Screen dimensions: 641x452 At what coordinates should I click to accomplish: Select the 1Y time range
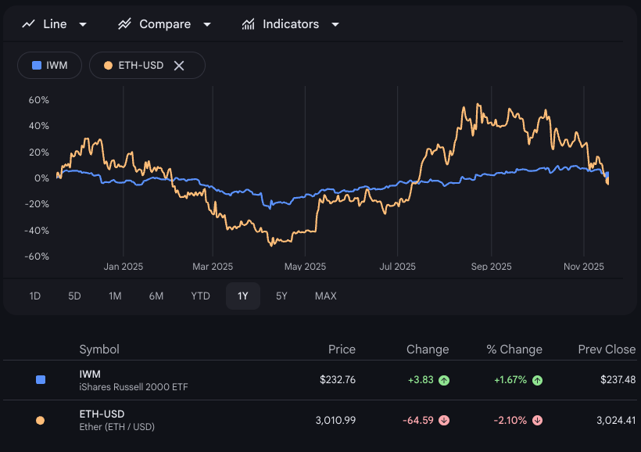243,296
